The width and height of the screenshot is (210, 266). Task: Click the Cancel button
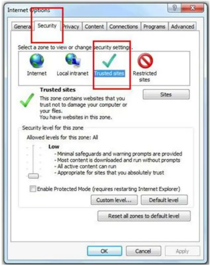point(143,251)
